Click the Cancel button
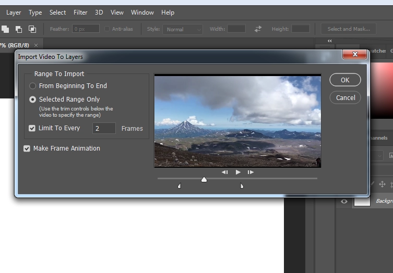The height and width of the screenshot is (273, 393). coord(345,97)
